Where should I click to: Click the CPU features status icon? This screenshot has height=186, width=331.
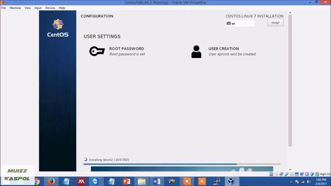(x=307, y=174)
